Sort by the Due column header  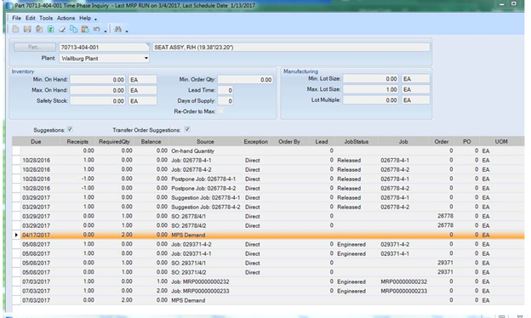(x=36, y=141)
